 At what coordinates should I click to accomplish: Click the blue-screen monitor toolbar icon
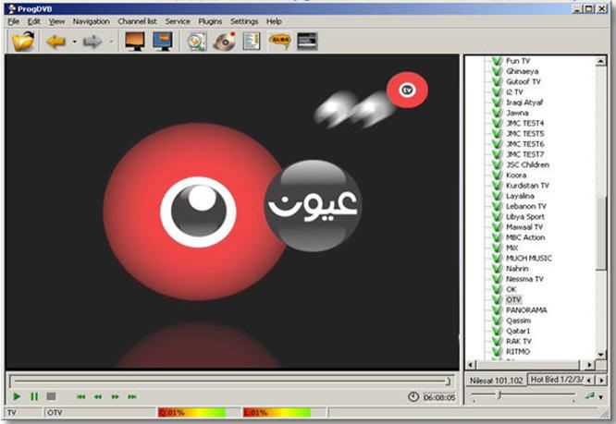point(163,42)
